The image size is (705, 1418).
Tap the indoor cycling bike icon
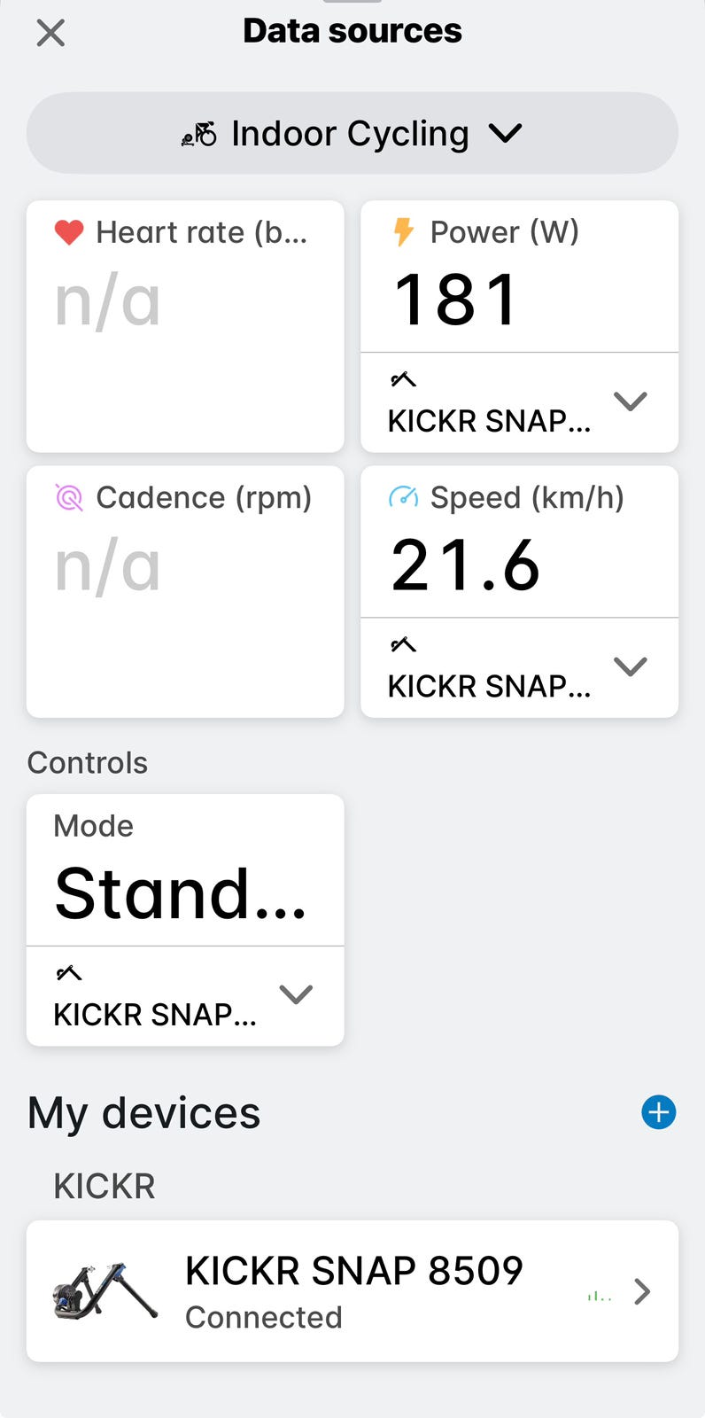199,134
